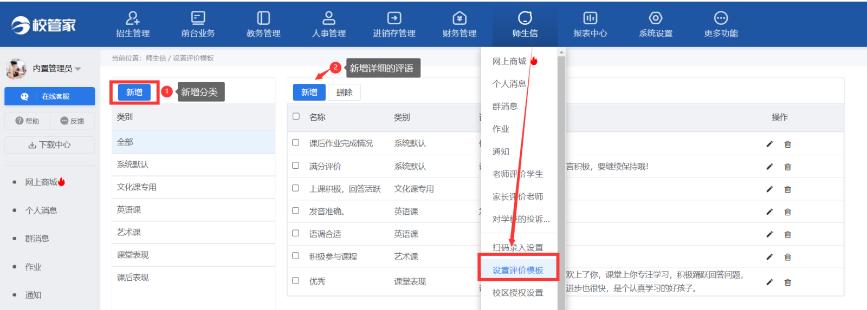
Task: Delete the 优秀 row with trash icon
Action: [x=788, y=282]
